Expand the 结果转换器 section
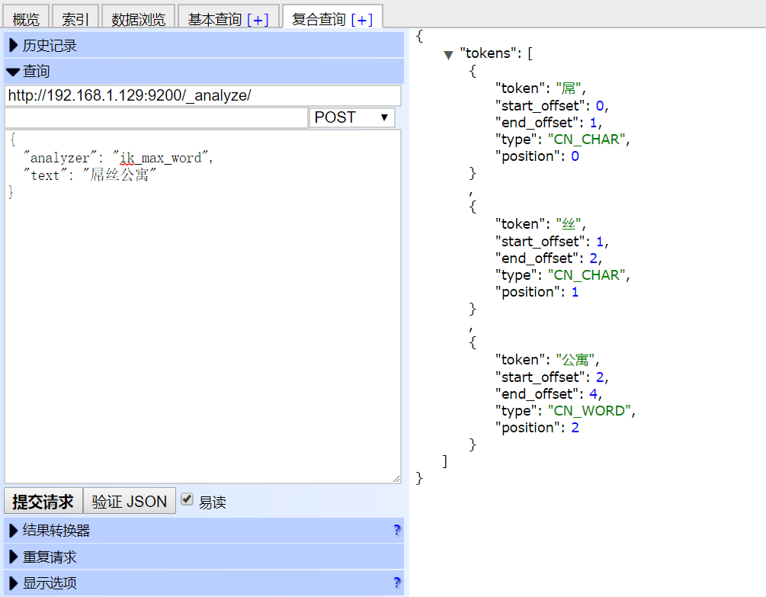 pyautogui.click(x=56, y=531)
